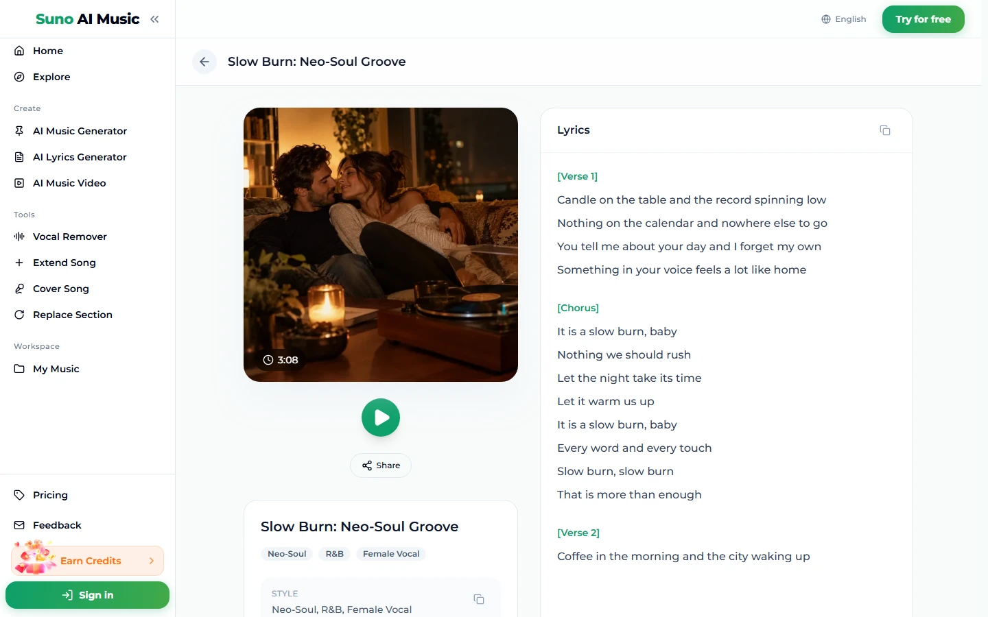Click the Home icon in sidebar
Viewport: 988px width, 617px height.
[x=19, y=51]
